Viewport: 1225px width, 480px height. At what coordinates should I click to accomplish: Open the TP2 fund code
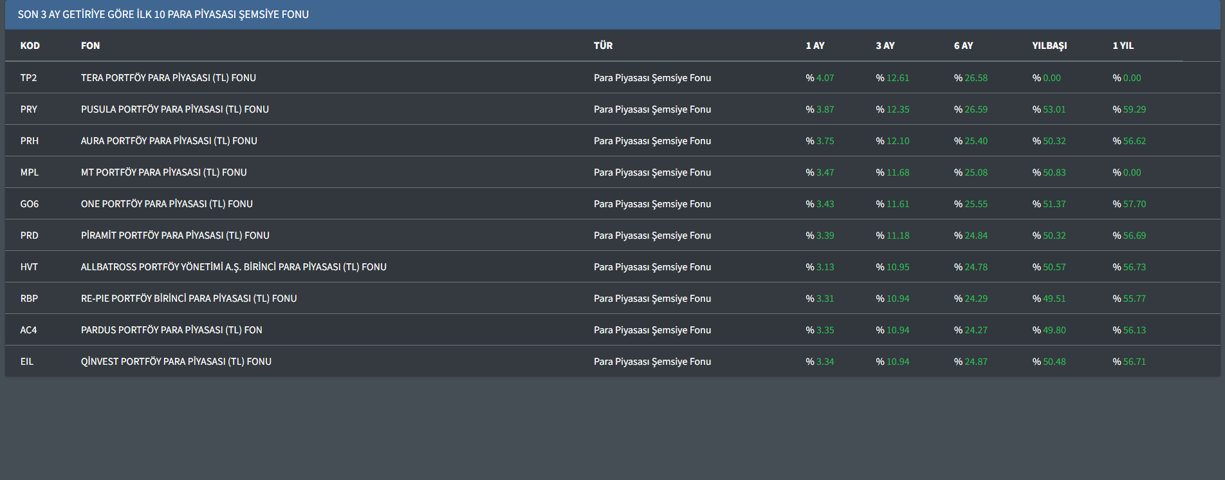point(28,78)
